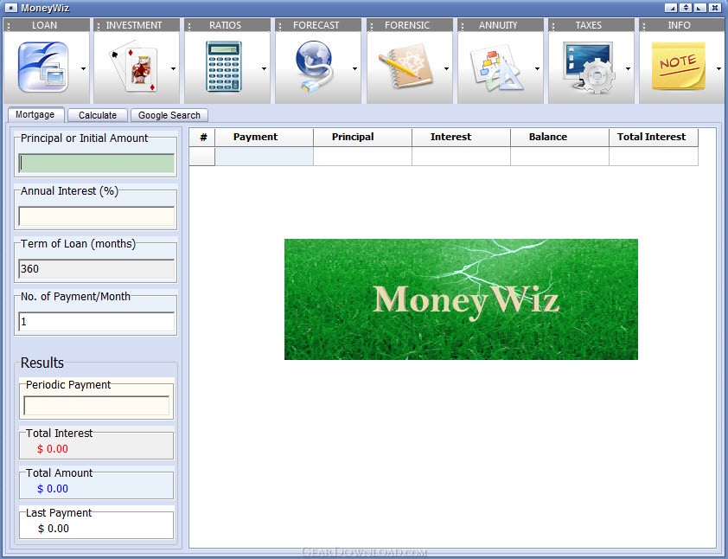Select the first row's Balance cell

[559, 156]
